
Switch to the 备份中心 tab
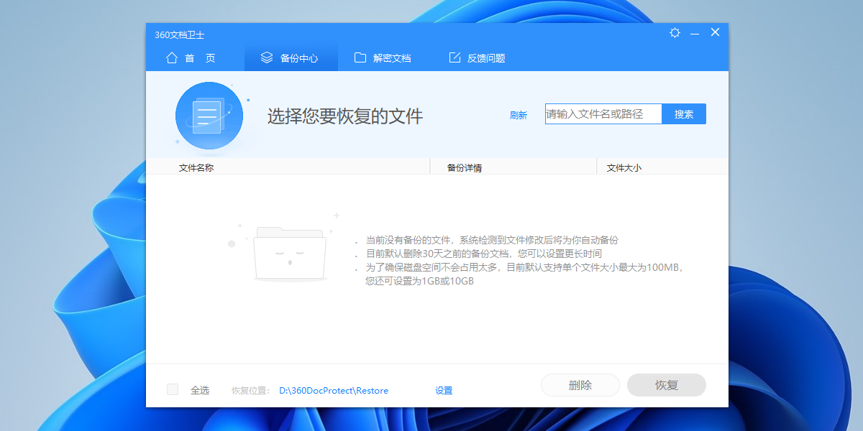(291, 58)
